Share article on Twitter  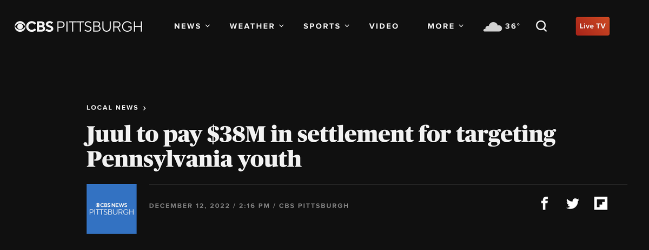tap(573, 204)
